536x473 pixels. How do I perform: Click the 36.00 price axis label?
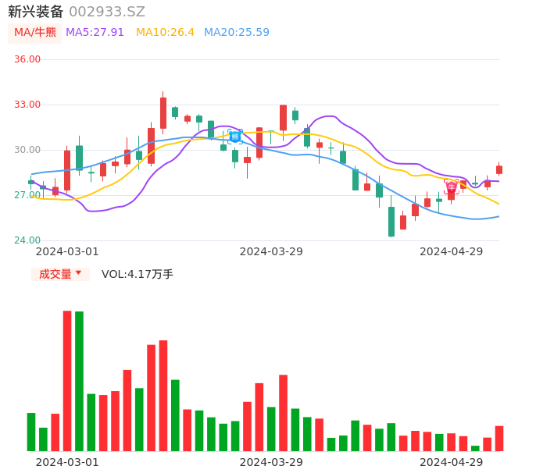(27, 59)
